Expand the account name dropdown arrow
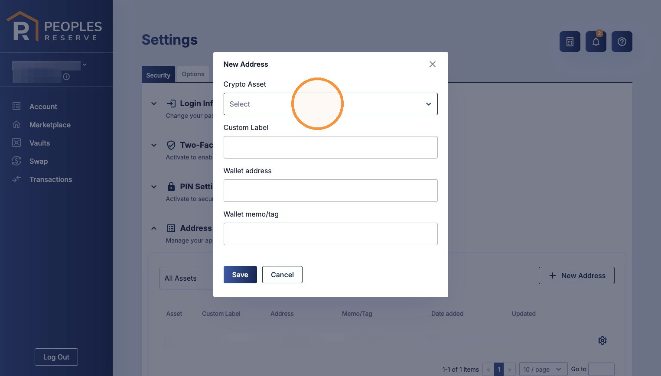The width and height of the screenshot is (661, 376). [85, 65]
